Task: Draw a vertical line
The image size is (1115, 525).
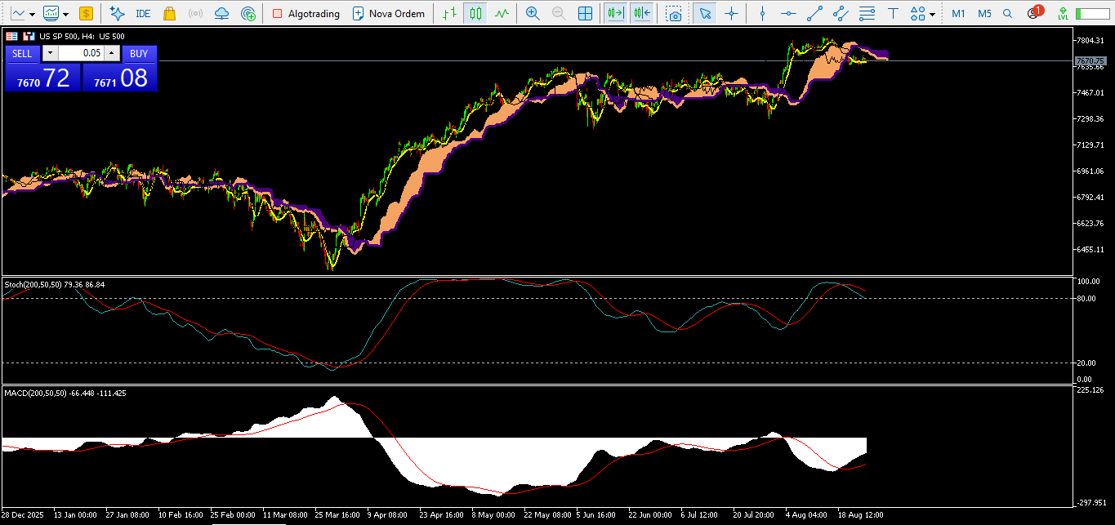Action: [x=762, y=13]
